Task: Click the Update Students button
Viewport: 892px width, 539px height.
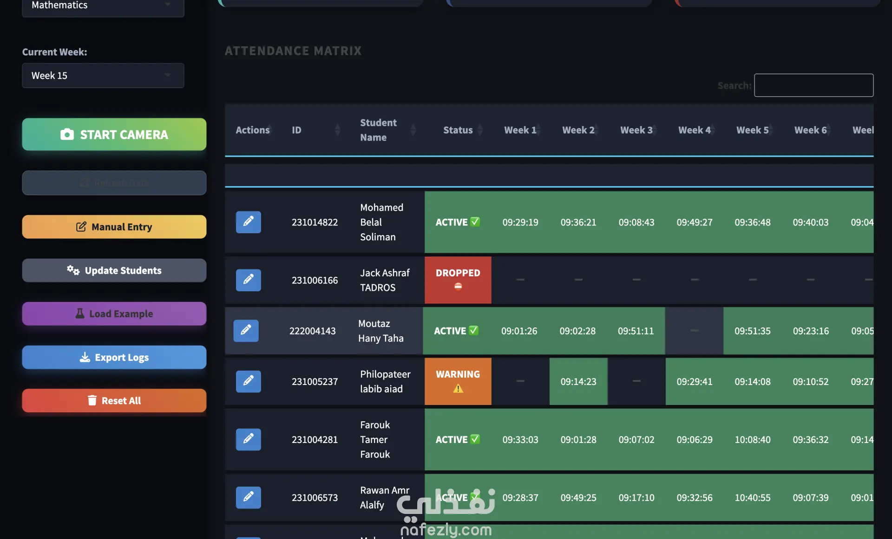Action: [114, 270]
